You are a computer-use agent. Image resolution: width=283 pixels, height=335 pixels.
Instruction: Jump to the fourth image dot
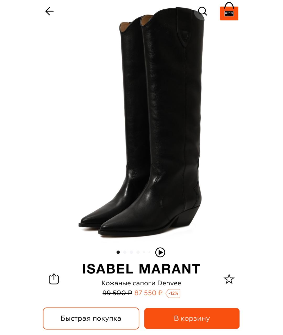click(x=138, y=252)
